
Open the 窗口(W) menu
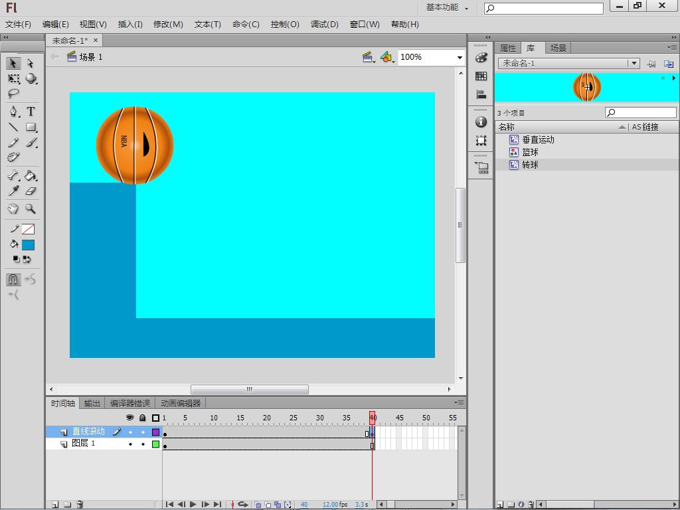point(365,25)
